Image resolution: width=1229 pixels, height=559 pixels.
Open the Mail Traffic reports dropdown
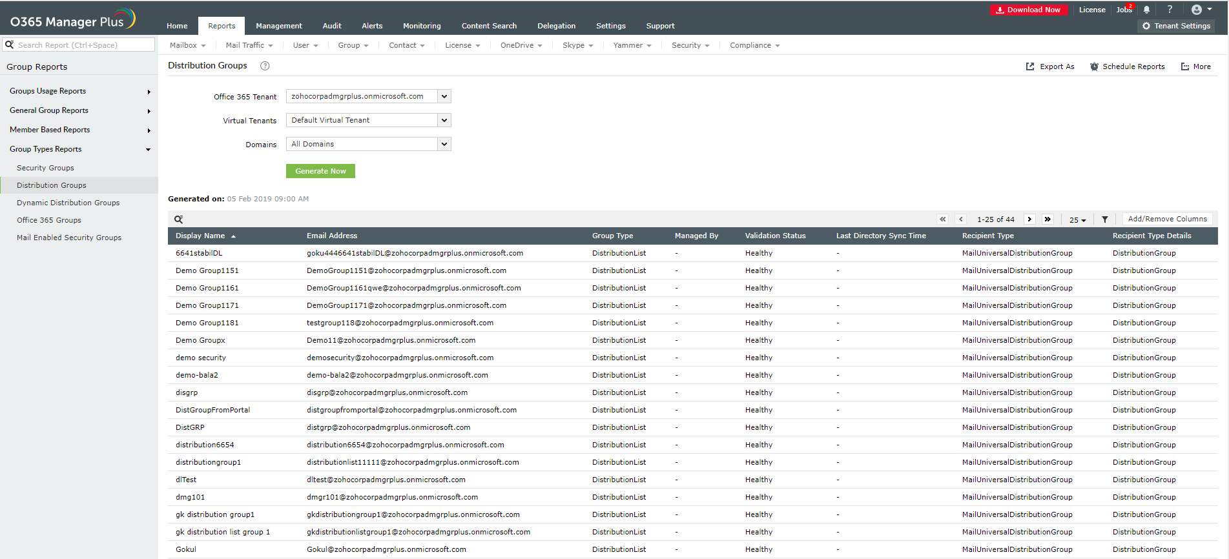coord(249,45)
